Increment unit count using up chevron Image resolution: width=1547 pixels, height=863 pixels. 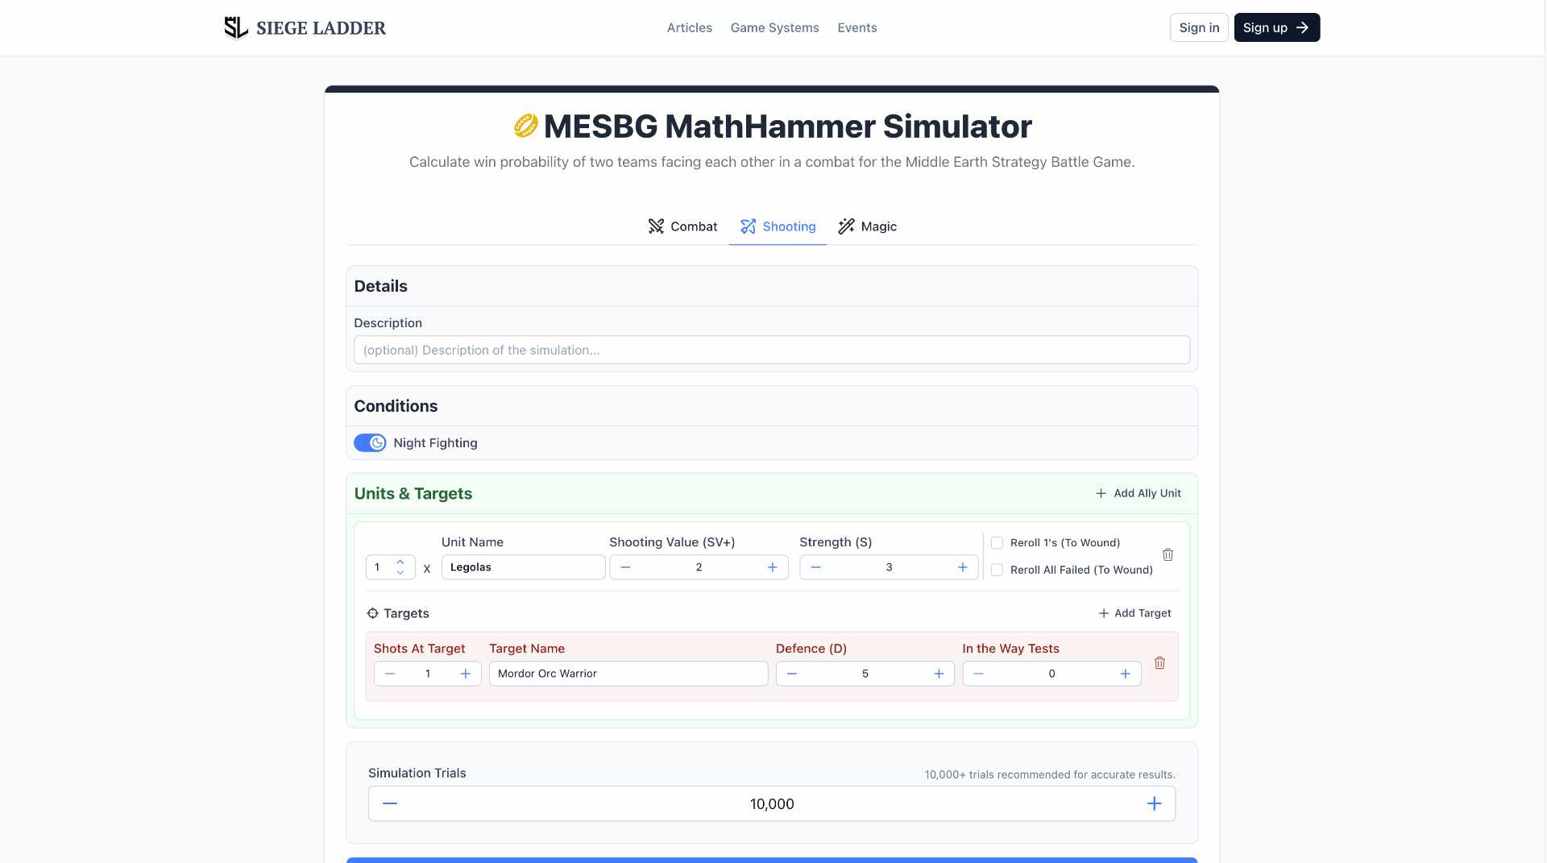tap(400, 562)
